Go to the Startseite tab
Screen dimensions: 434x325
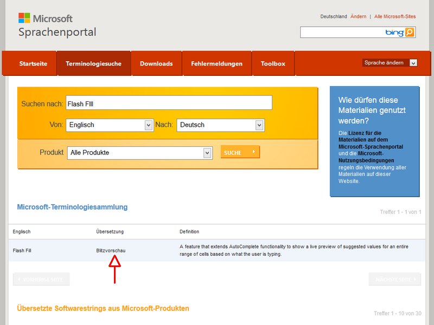(33, 63)
